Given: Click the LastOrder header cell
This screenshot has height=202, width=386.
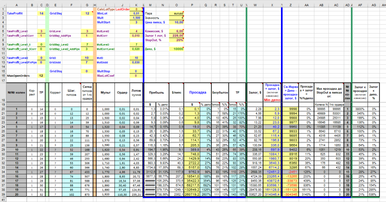Looking at the screenshot, I should pyautogui.click(x=122, y=10).
